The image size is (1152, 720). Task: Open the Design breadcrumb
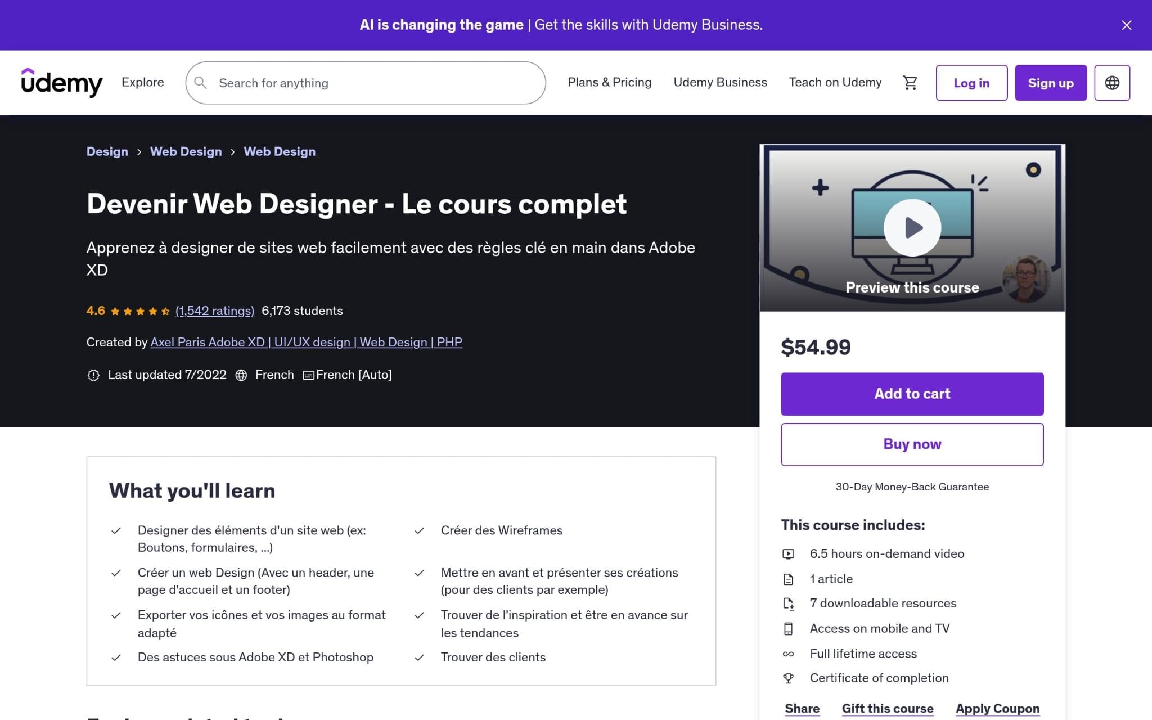[107, 151]
